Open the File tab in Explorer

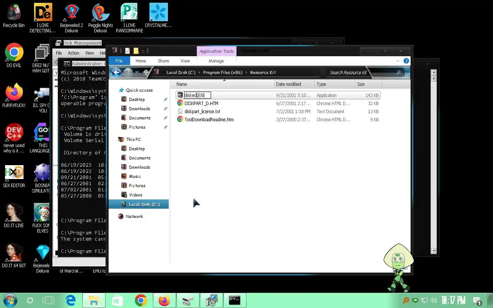(x=119, y=61)
